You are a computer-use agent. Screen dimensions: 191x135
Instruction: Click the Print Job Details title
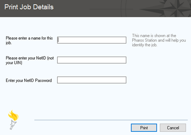(x=29, y=7)
